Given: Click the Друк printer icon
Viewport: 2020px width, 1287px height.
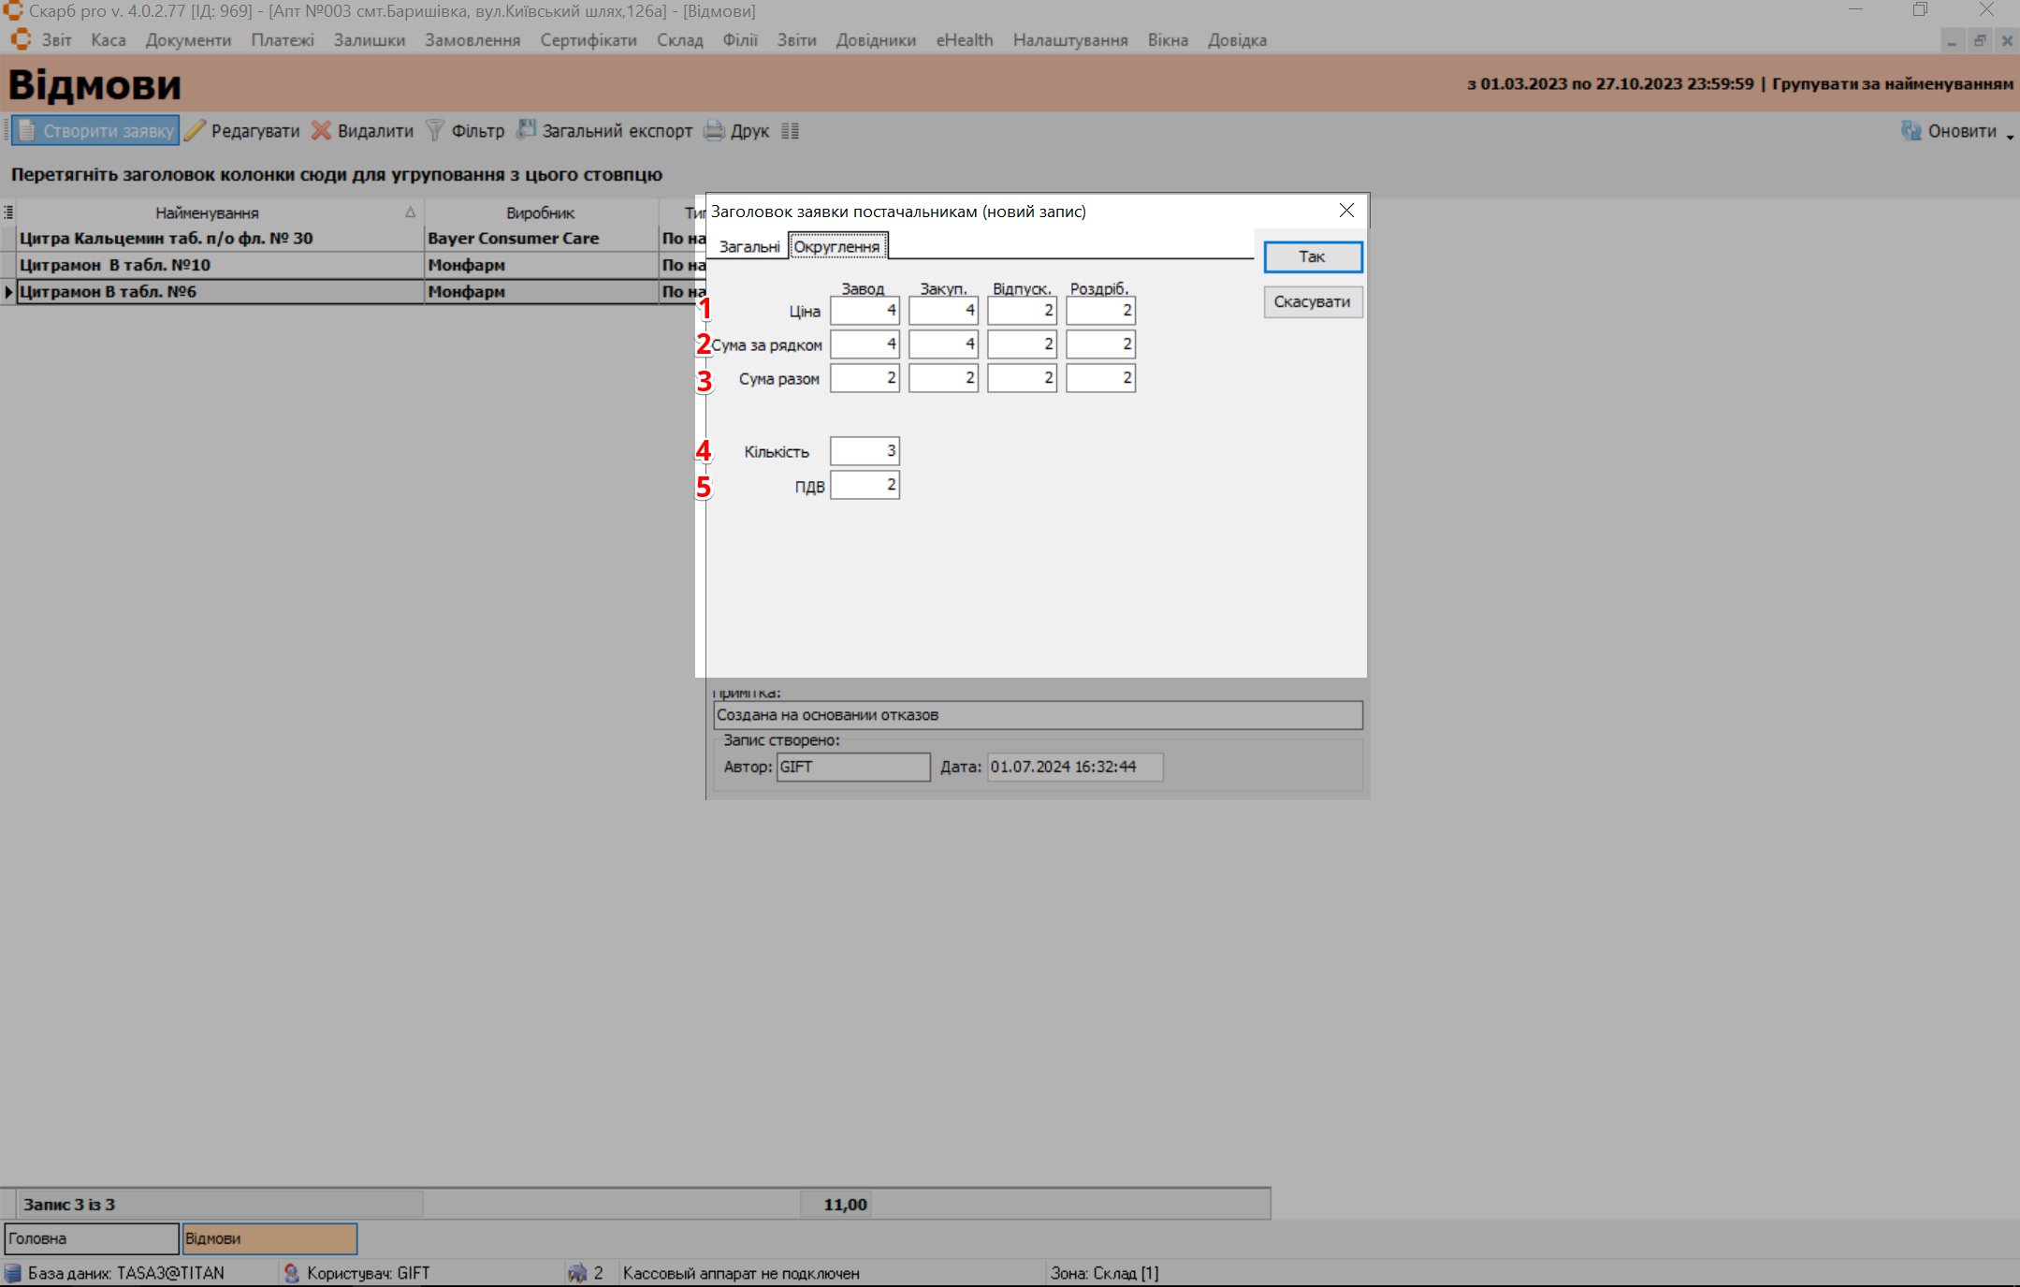Looking at the screenshot, I should pyautogui.click(x=714, y=131).
